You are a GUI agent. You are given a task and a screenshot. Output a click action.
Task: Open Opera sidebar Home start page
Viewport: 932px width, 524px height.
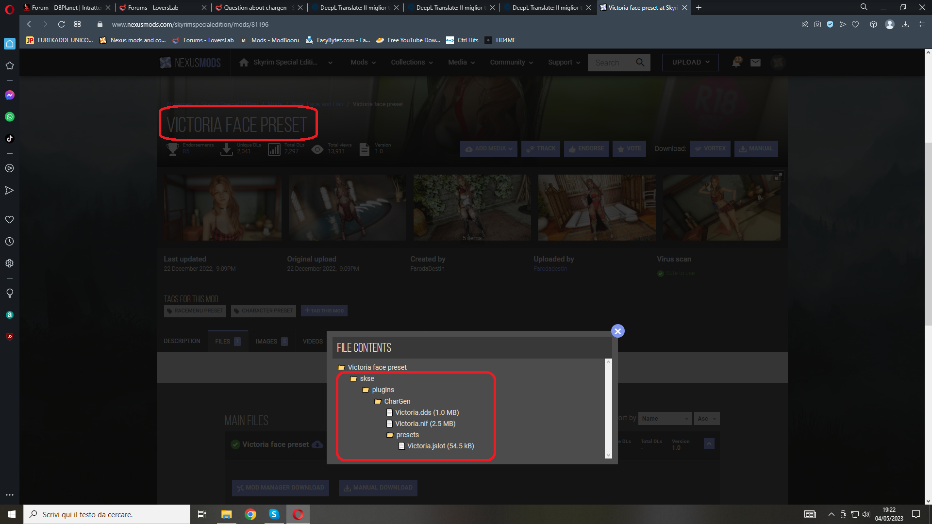(10, 44)
